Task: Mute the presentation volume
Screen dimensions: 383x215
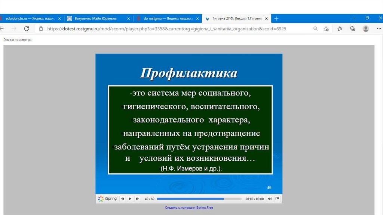Action: click(x=270, y=199)
